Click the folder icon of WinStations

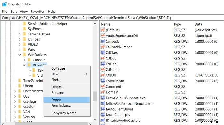[x=24, y=55]
